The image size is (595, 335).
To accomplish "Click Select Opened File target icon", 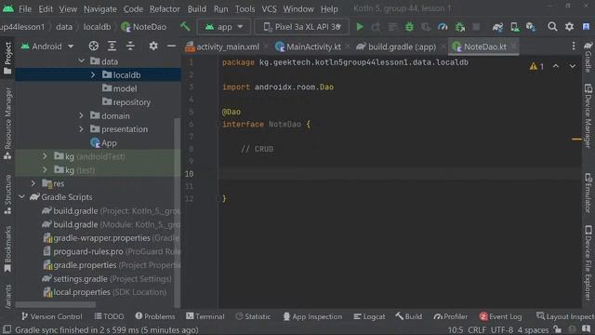I will (93, 46).
